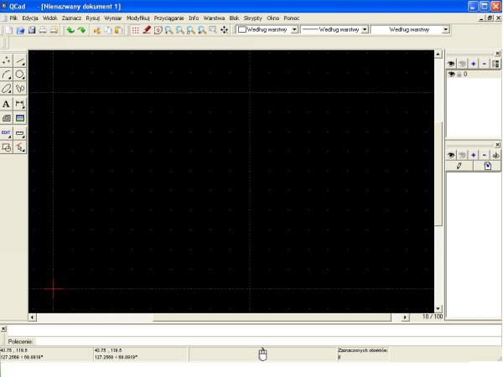Screen dimensions: 503x377
Task: Open the arcs tool menu
Action: (7, 75)
